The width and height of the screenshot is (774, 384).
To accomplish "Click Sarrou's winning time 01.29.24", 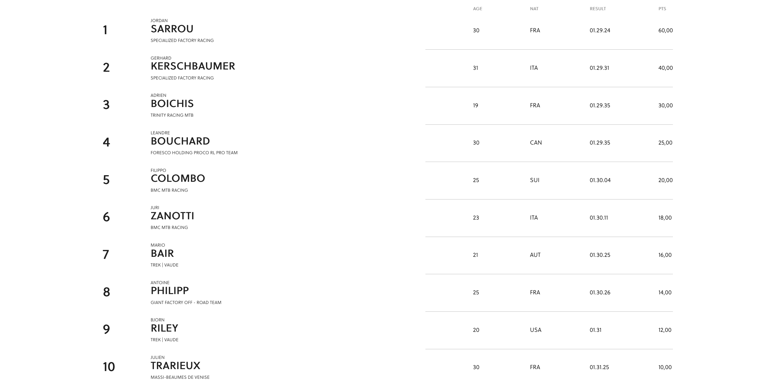I will 600,31.
